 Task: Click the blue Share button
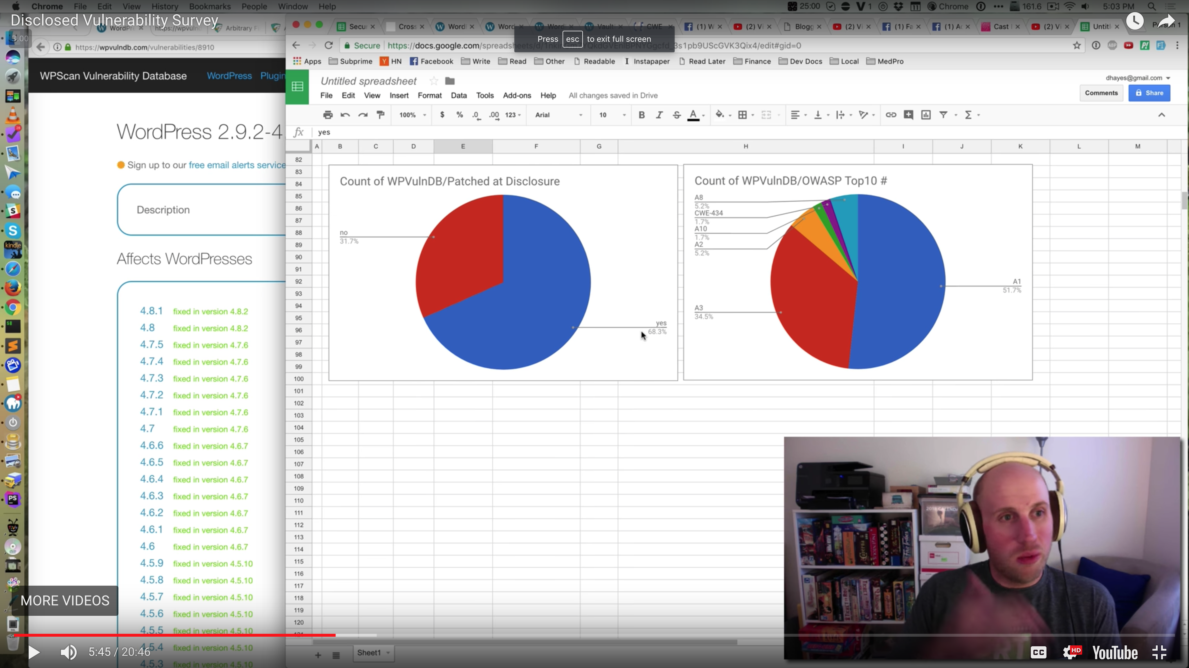pyautogui.click(x=1149, y=93)
